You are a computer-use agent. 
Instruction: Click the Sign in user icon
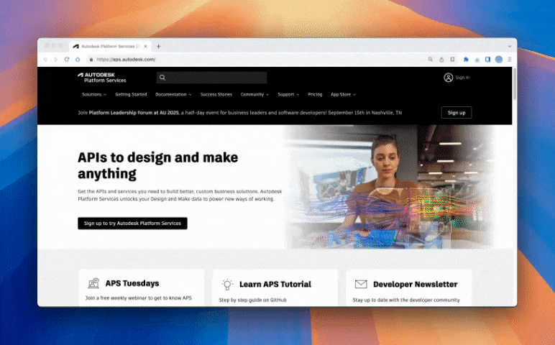tap(448, 78)
